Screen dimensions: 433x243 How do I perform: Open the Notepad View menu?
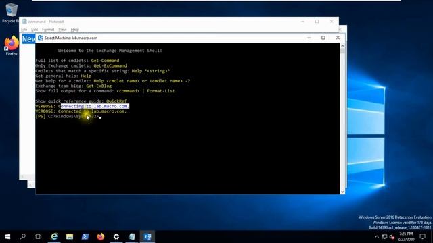[62, 30]
